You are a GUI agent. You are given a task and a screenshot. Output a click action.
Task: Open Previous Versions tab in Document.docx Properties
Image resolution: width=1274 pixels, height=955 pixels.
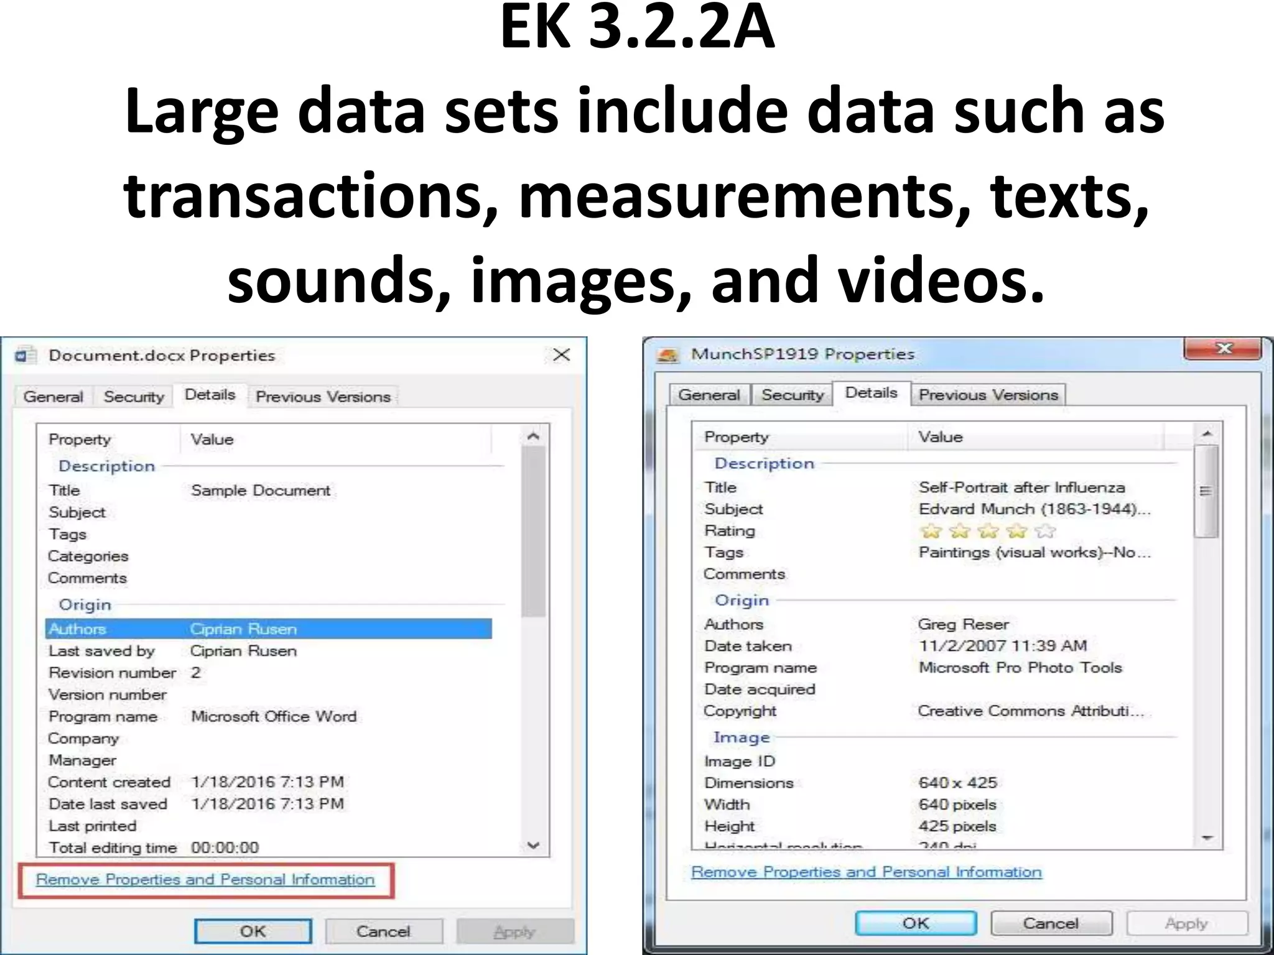(x=323, y=397)
